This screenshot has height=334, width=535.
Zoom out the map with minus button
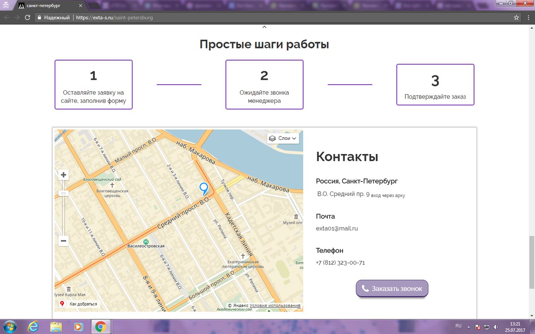(64, 240)
